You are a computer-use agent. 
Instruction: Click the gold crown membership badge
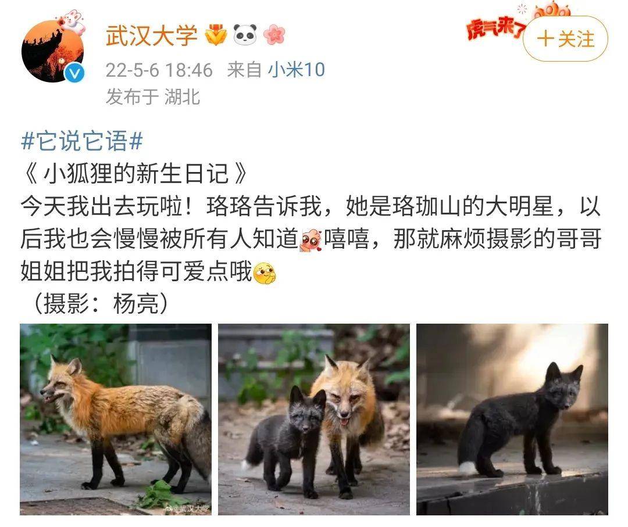[216, 35]
